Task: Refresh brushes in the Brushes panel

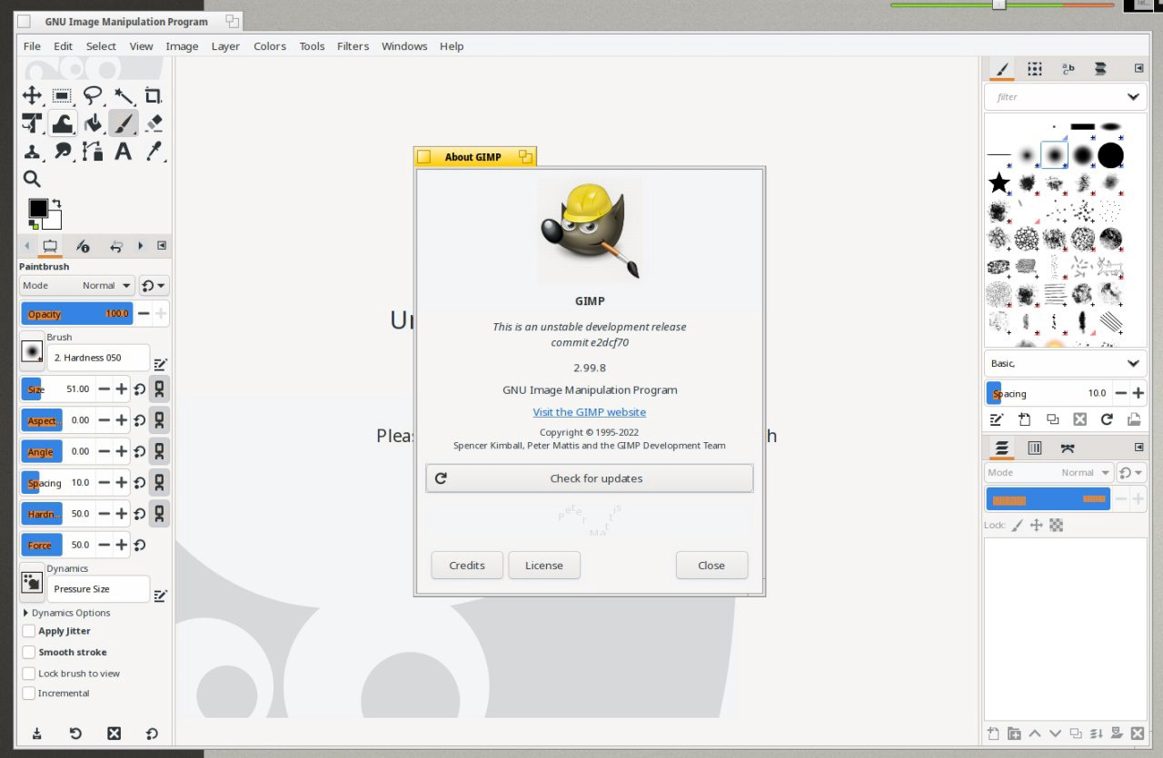Action: pos(1107,419)
